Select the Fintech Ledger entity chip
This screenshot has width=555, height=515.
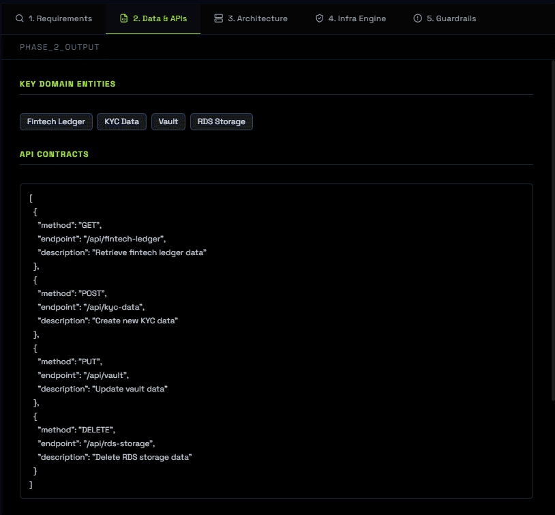point(56,121)
